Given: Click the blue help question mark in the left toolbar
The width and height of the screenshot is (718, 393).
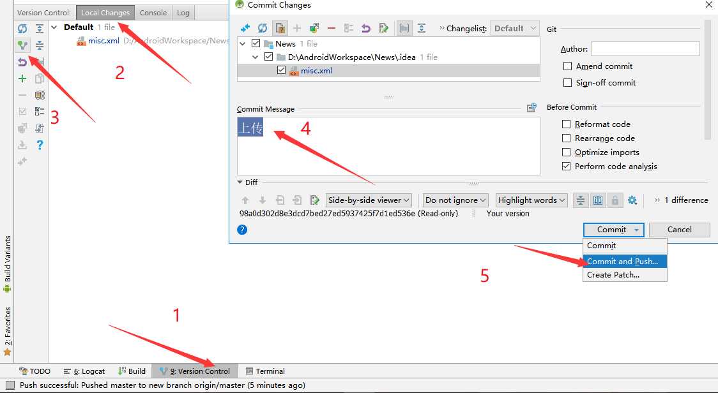Looking at the screenshot, I should pyautogui.click(x=40, y=145).
